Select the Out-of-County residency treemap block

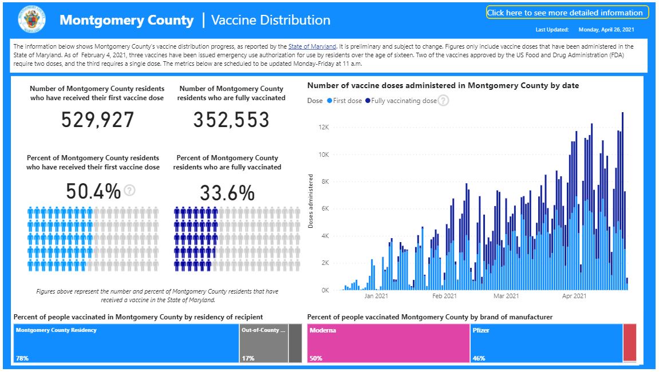[264, 343]
